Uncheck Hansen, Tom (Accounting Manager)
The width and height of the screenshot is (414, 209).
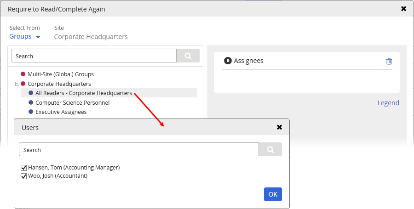click(24, 168)
